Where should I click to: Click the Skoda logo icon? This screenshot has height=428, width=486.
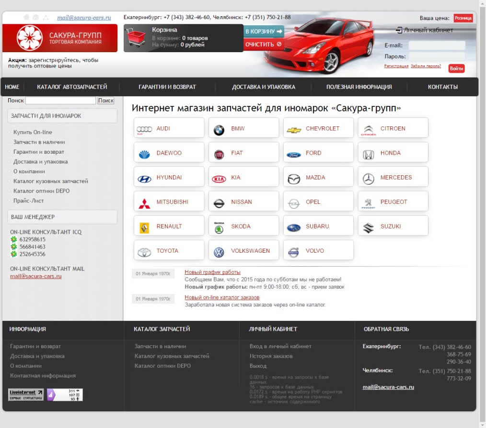coord(219,227)
